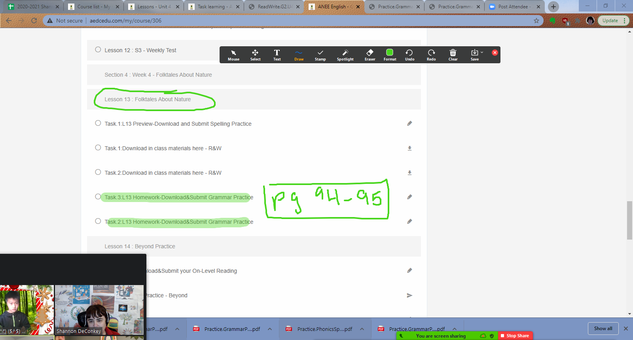Bookmark this page with star icon
Viewport: 633px width, 340px height.
536,21
